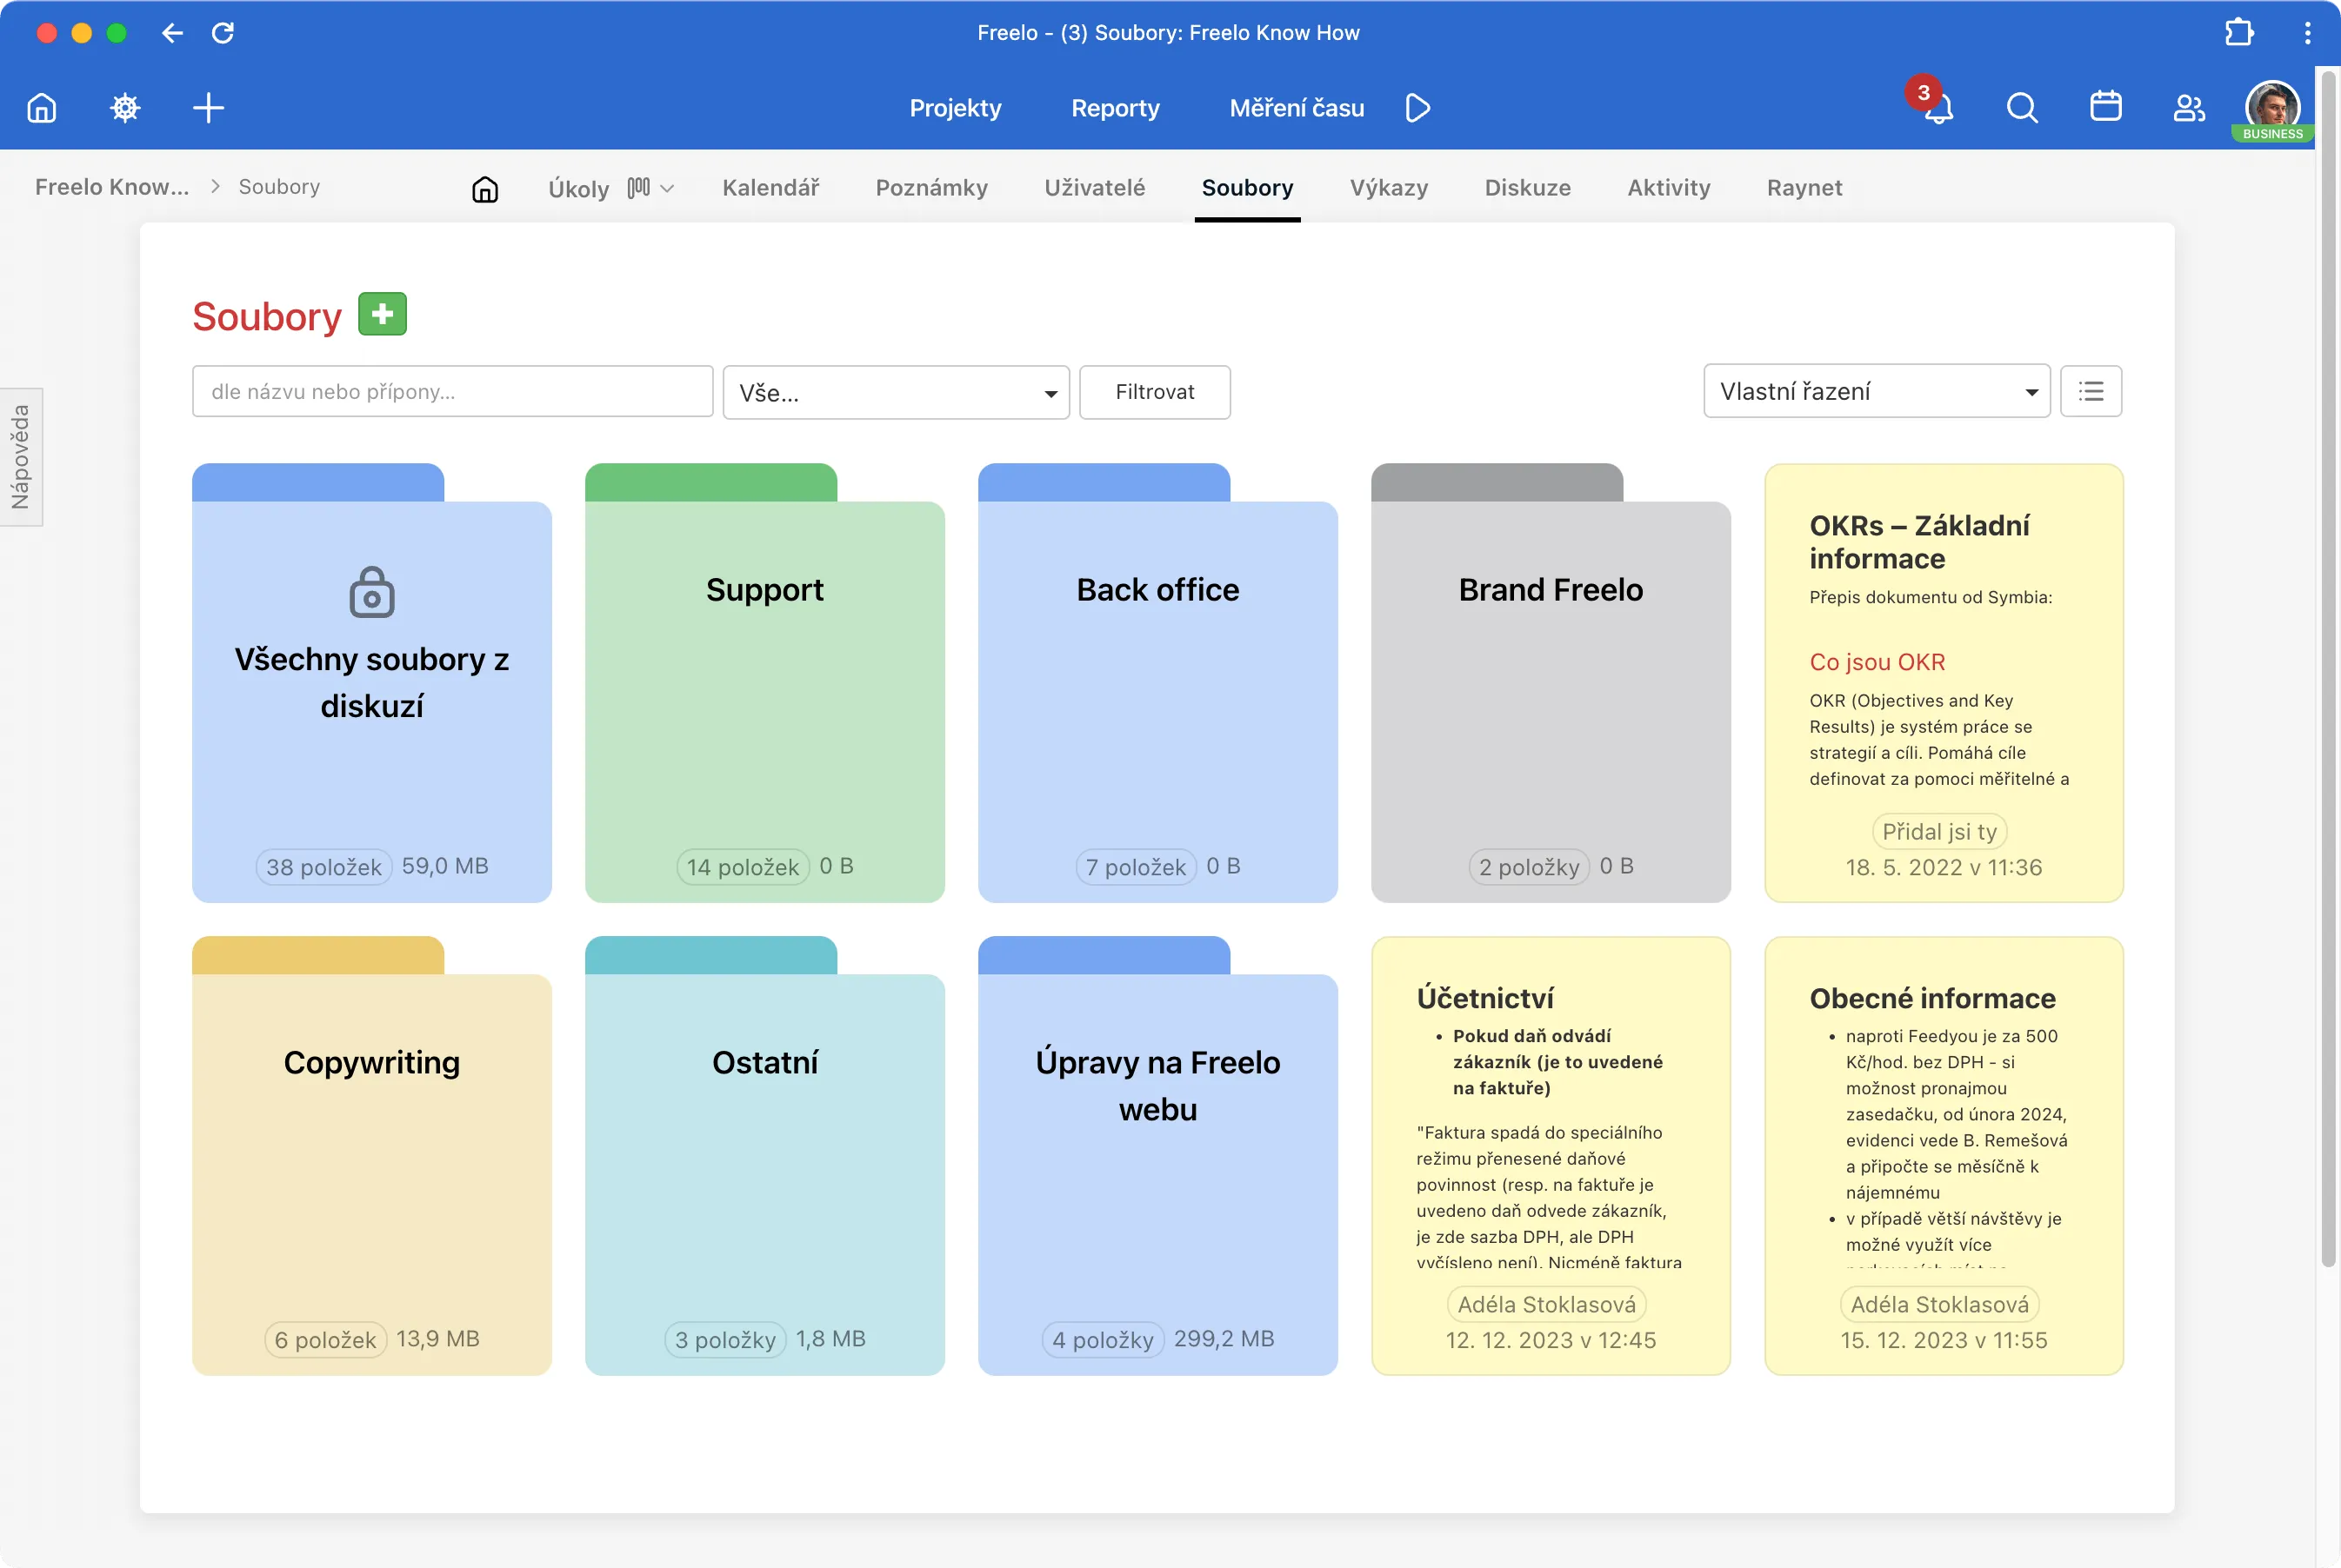Open the Vlastní řazení sort dropdown
The width and height of the screenshot is (2341, 1568).
coord(1877,391)
